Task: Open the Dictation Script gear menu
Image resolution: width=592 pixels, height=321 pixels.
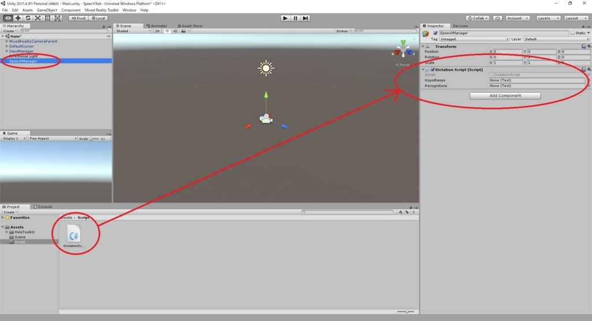Action: pos(589,69)
